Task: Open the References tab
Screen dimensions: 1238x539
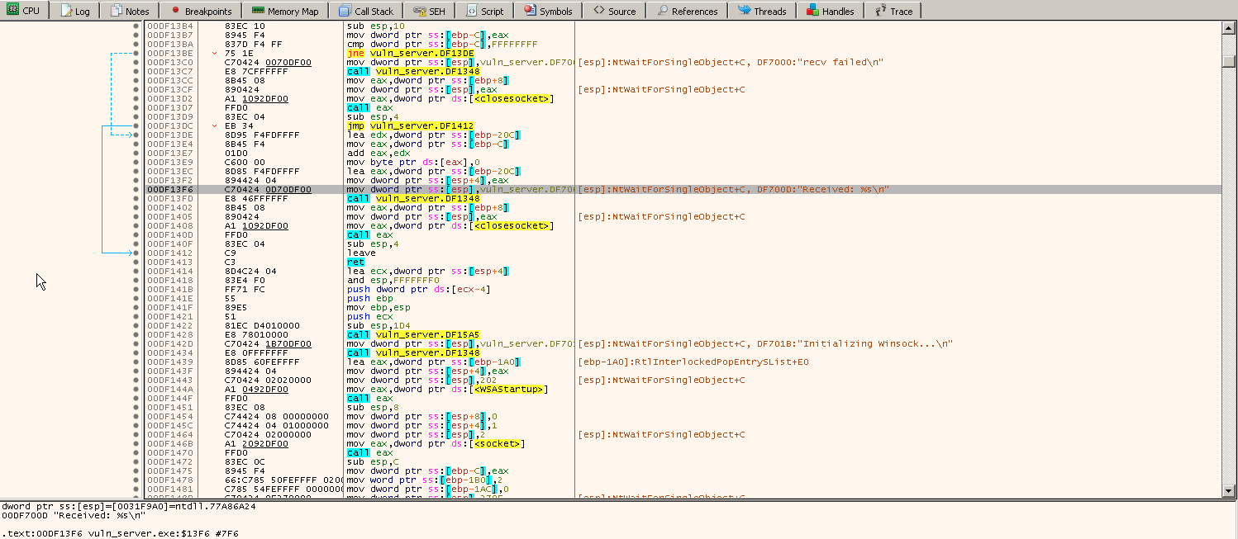Action: tap(686, 11)
